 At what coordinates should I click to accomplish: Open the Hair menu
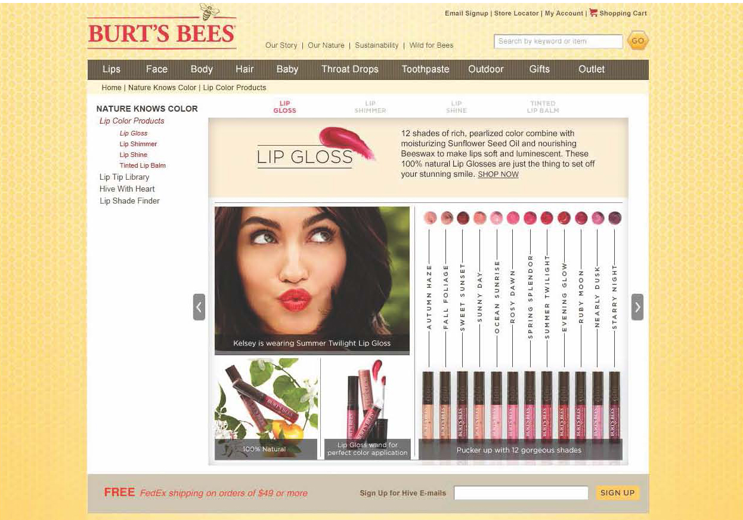click(x=244, y=69)
